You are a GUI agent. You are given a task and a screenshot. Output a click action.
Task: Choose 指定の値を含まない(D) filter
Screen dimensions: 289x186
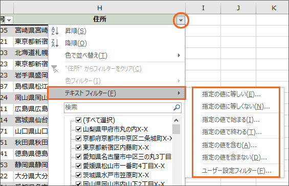point(234,157)
